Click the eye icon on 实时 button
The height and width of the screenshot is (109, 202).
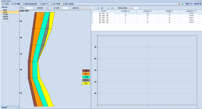click(109, 8)
